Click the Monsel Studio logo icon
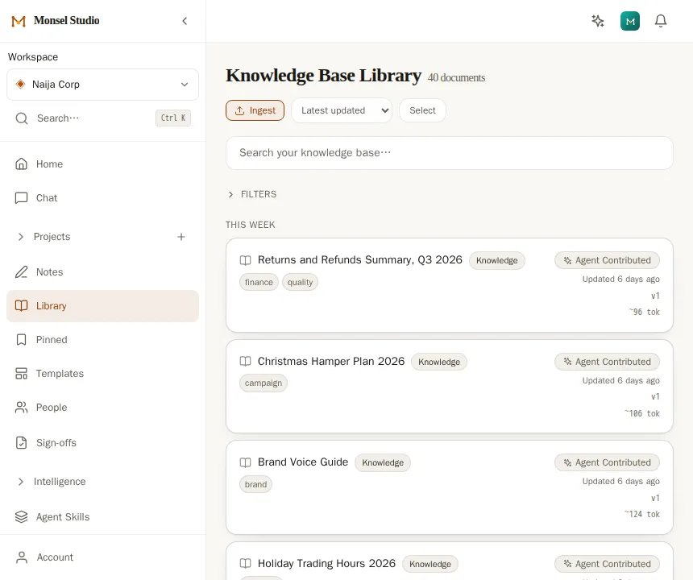This screenshot has height=580, width=693. click(18, 21)
